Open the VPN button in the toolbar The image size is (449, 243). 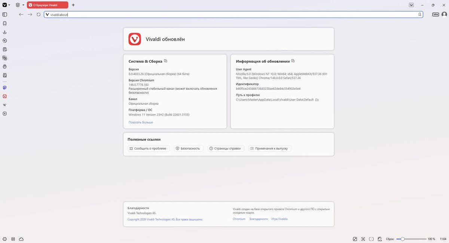click(x=436, y=15)
